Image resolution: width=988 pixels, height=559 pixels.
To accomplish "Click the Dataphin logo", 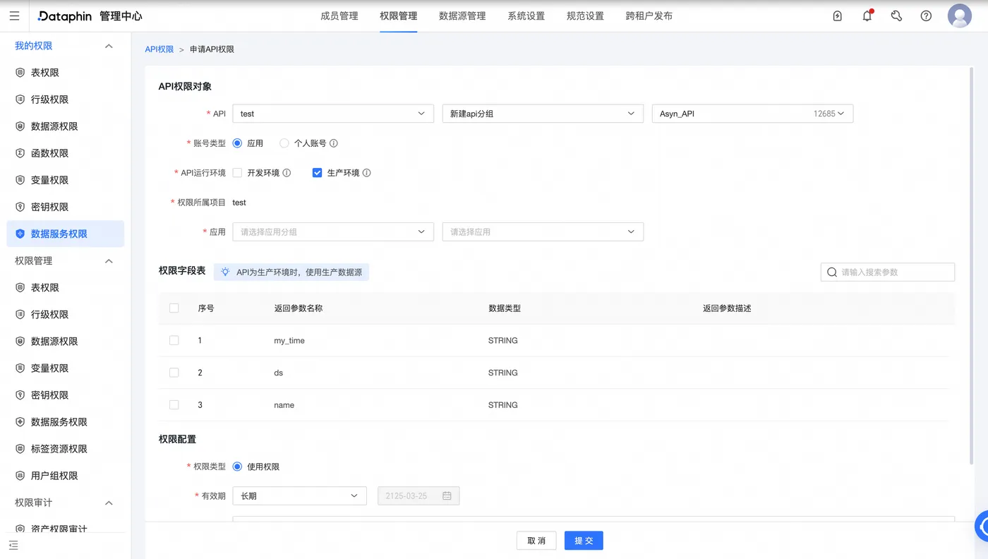I will [65, 16].
